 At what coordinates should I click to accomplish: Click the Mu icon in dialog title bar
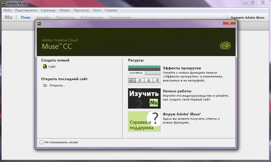39,24
